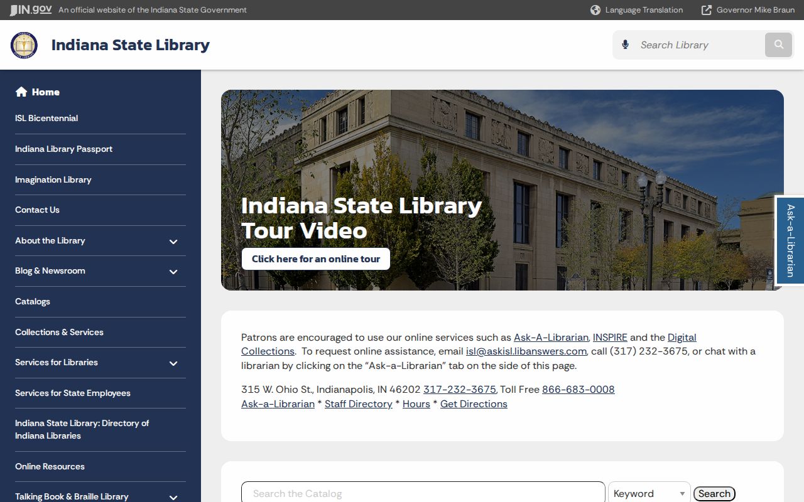Open the INSPIRE link

(x=610, y=337)
